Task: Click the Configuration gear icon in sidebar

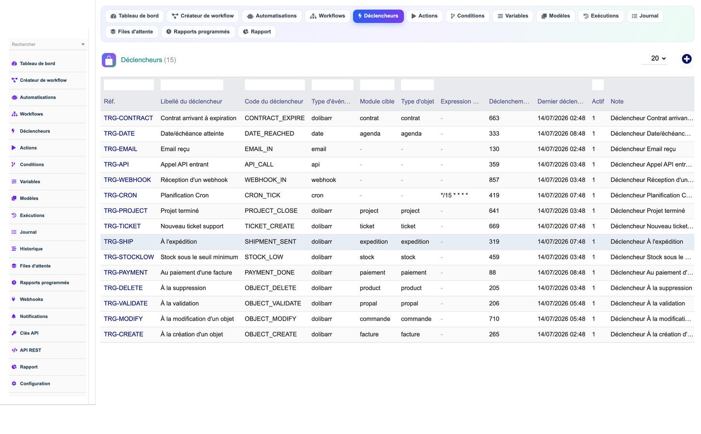Action: [14, 384]
